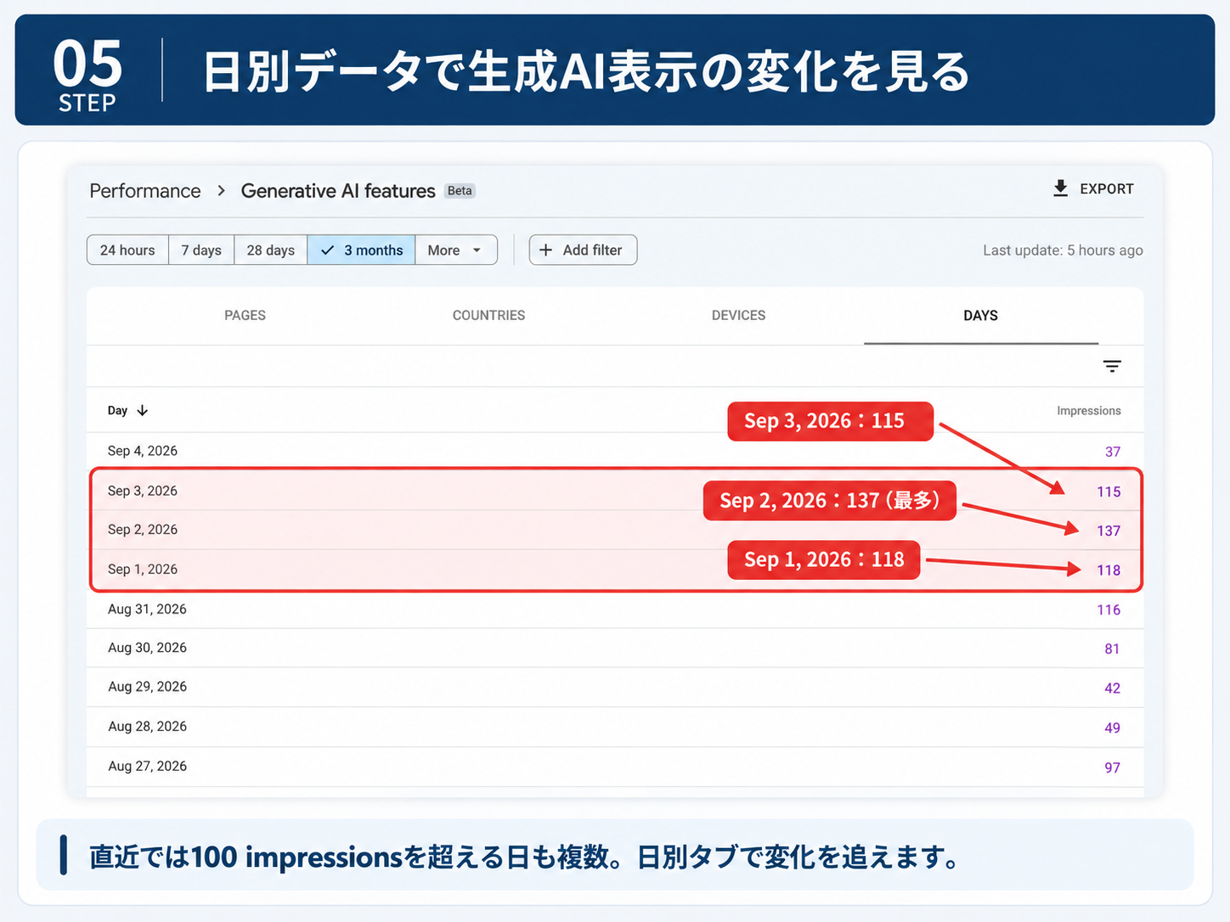Screen dimensions: 1230x922
Task: Click the Export download icon
Action: pyautogui.click(x=1060, y=188)
